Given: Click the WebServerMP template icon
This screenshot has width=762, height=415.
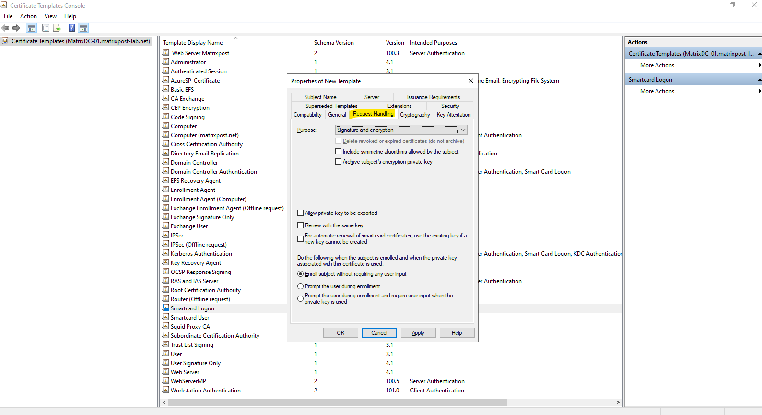Looking at the screenshot, I should click(165, 381).
